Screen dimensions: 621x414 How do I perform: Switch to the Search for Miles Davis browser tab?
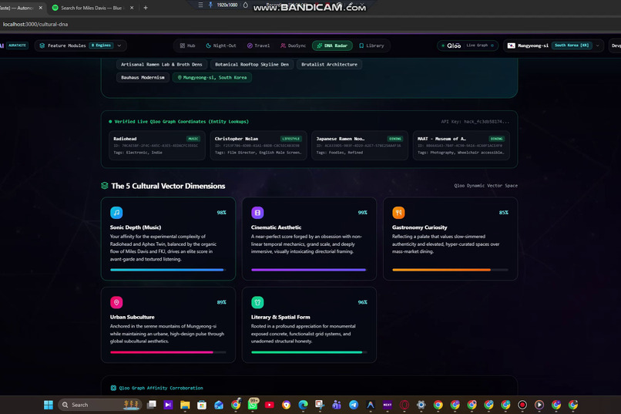point(92,8)
